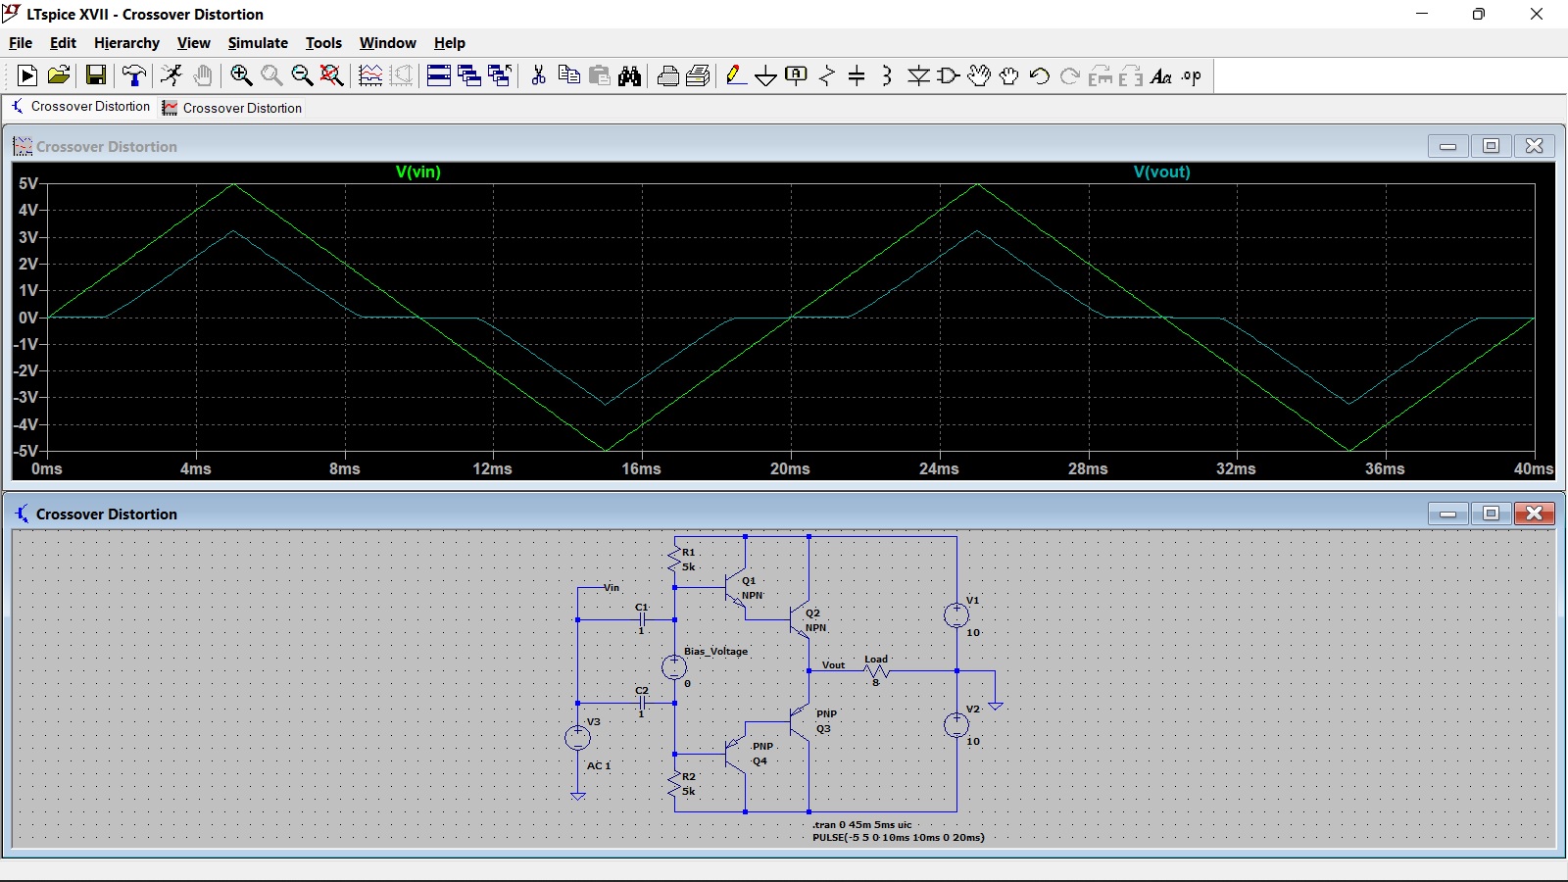Minimize the schematic child window
The height and width of the screenshot is (882, 1568).
[x=1447, y=514]
